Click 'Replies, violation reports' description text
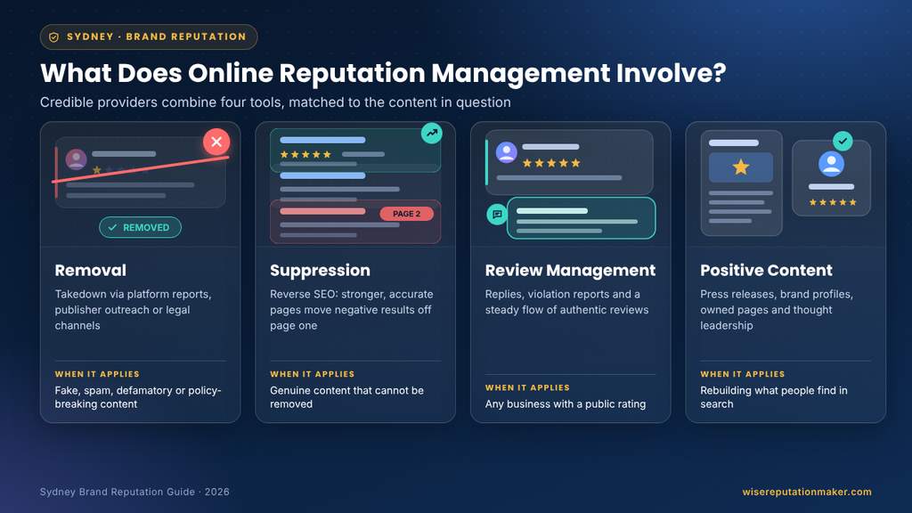The width and height of the screenshot is (912, 513). tap(567, 302)
